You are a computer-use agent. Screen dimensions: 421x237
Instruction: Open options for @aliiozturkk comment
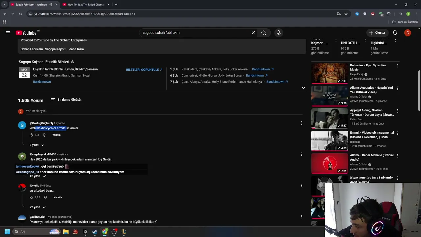(x=302, y=217)
